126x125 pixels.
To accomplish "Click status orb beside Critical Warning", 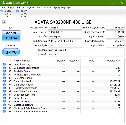I will click(4, 64).
